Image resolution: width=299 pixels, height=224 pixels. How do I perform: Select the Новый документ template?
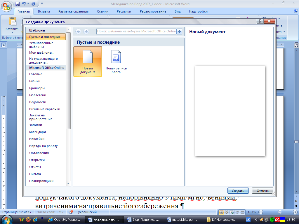click(x=88, y=62)
